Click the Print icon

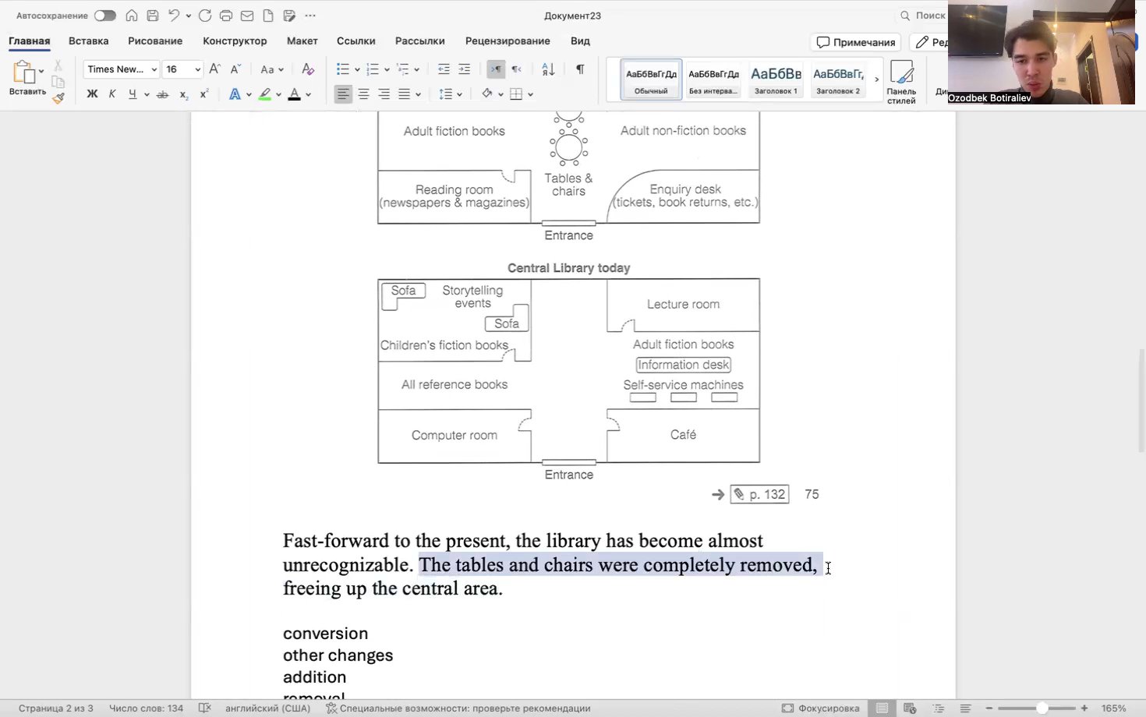coord(226,16)
